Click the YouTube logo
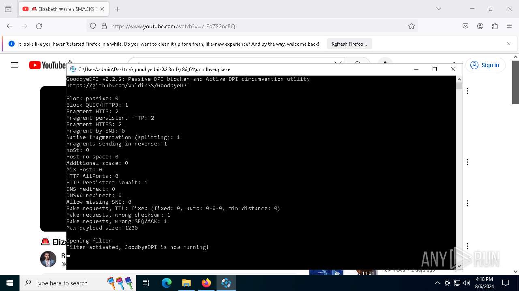 [x=47, y=65]
